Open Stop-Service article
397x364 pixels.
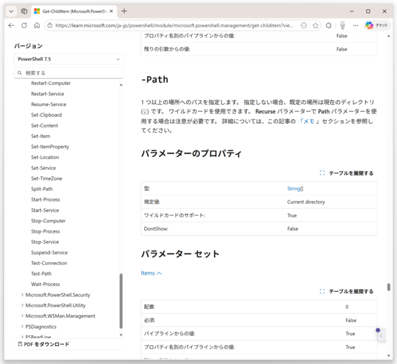pos(45,242)
